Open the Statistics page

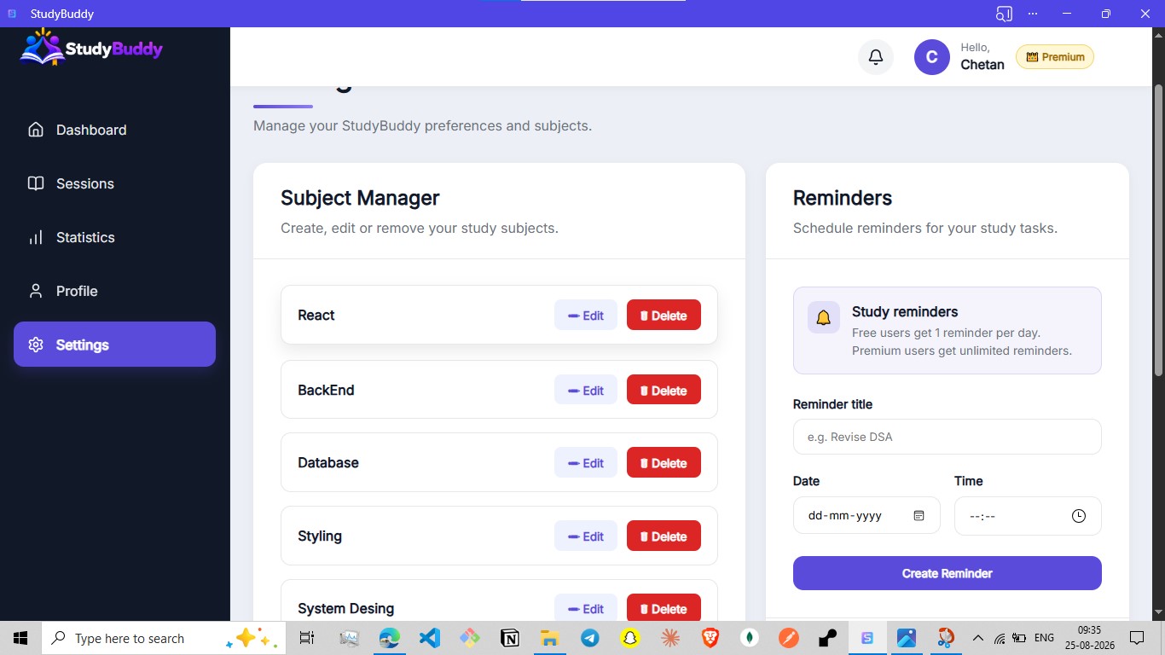tap(114, 237)
